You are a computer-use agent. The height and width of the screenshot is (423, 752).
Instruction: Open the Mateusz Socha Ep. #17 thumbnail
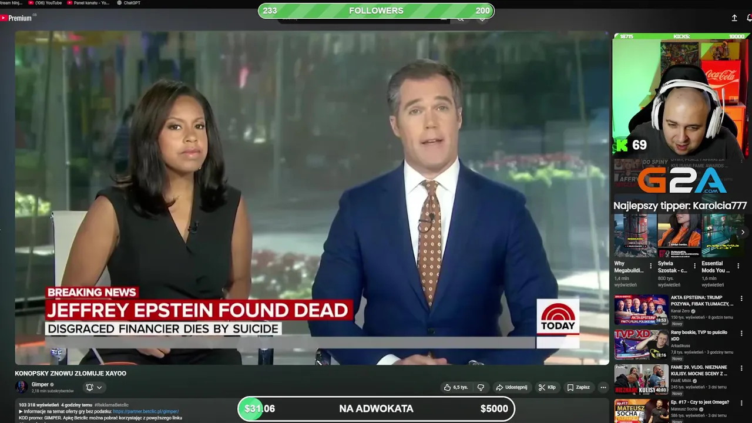coord(641,411)
